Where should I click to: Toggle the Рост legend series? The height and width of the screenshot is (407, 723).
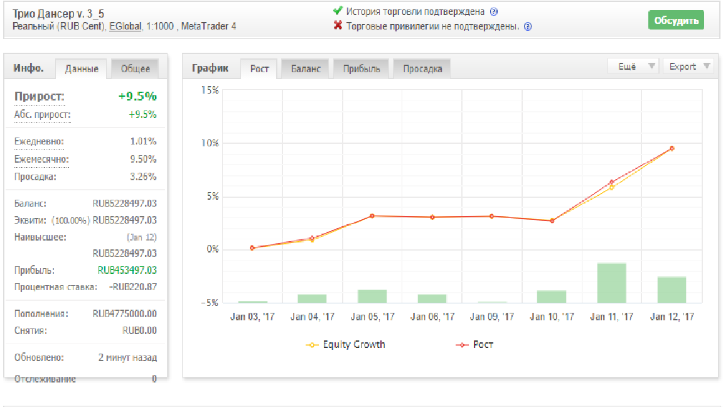[x=474, y=345]
